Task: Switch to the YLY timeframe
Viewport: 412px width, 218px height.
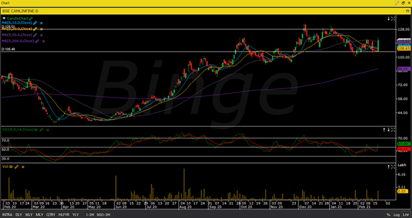Action: [75, 215]
